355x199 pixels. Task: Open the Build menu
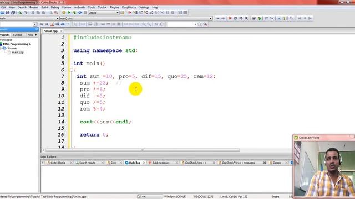click(x=44, y=7)
